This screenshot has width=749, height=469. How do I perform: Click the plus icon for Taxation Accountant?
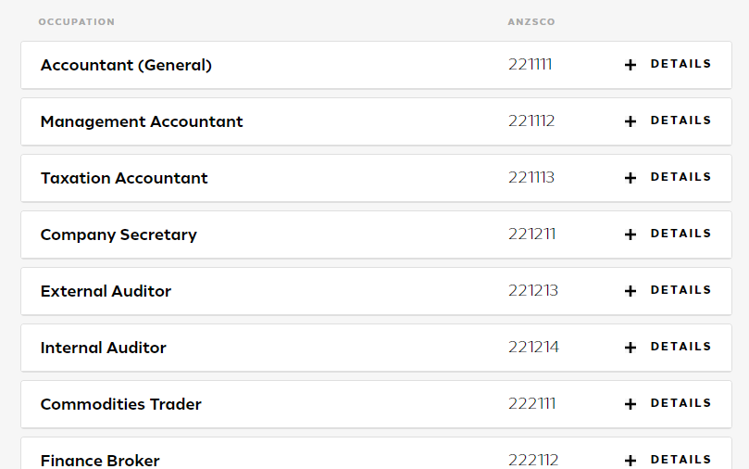click(x=630, y=178)
